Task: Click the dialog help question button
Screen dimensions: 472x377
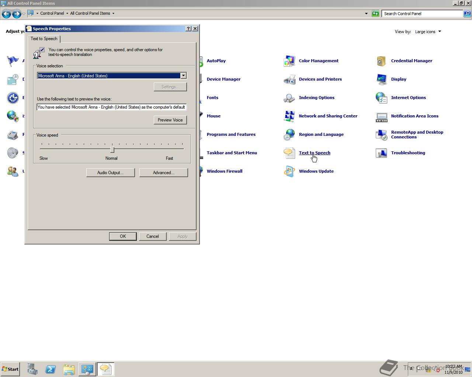Action: pyautogui.click(x=188, y=28)
